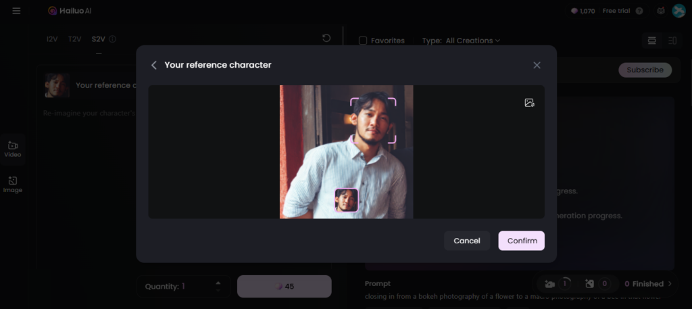Open the Image section in sidebar
Screen dimensions: 692x309
[12, 185]
